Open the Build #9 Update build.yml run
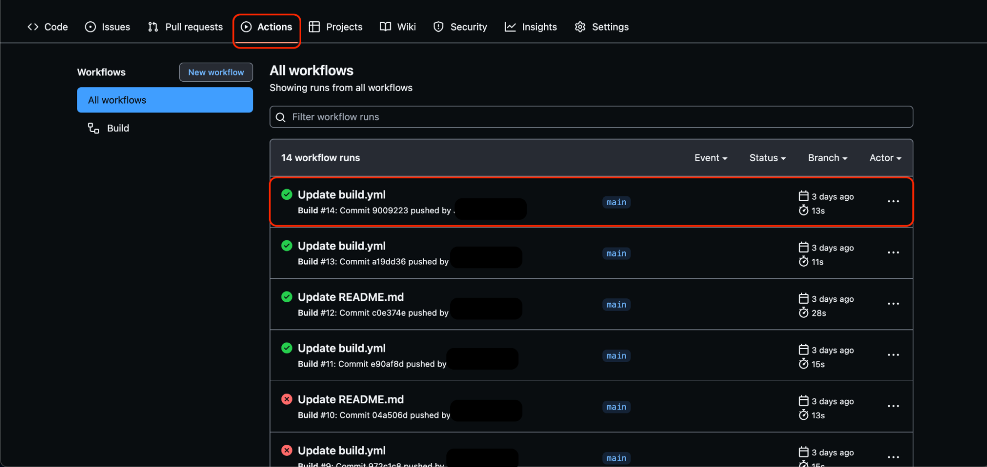Viewport: 987px width, 467px height. click(341, 451)
